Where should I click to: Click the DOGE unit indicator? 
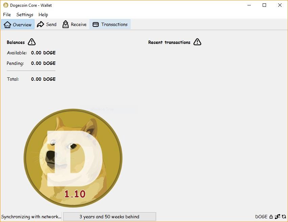262,217
